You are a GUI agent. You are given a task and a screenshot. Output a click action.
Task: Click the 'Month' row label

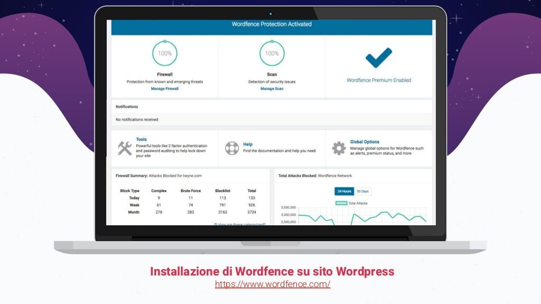pos(134,212)
